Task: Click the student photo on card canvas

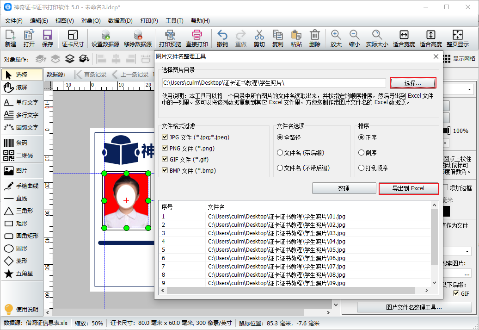Action: (126, 200)
